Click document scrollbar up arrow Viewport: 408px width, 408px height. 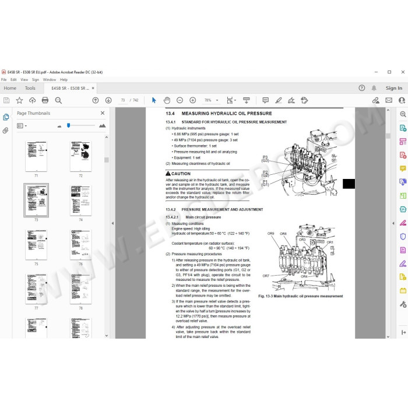pyautogui.click(x=388, y=110)
